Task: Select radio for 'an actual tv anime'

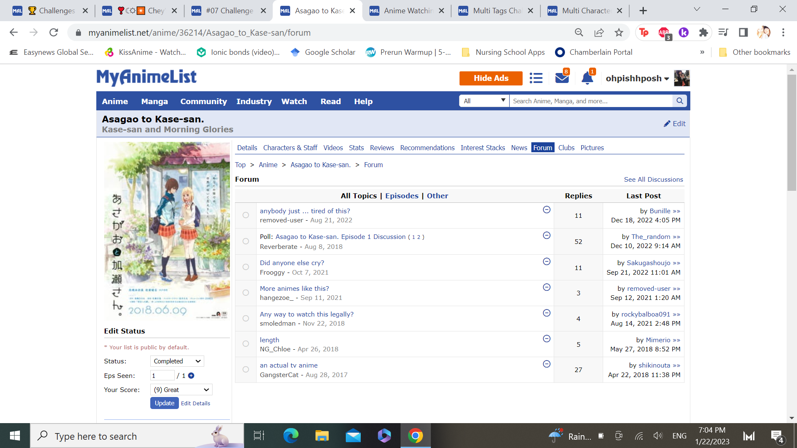Action: click(x=246, y=370)
